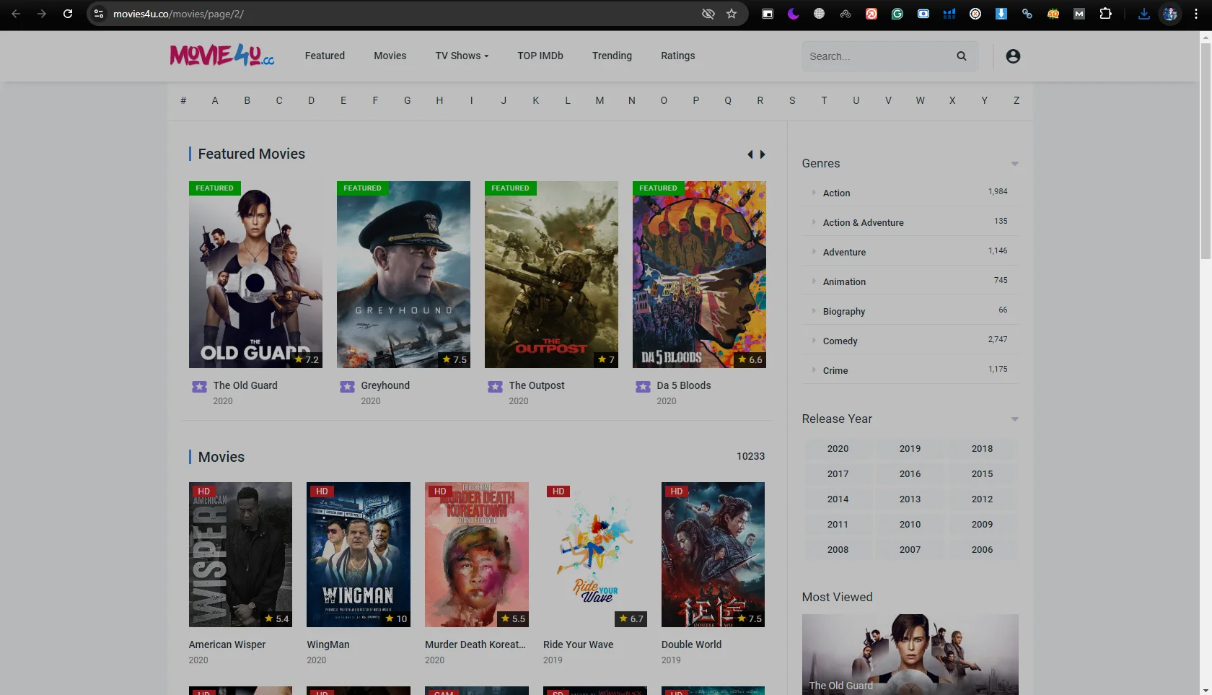Viewport: 1212px width, 695px height.
Task: Open site information icon in address bar
Action: click(x=99, y=14)
